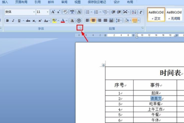Apply the 正文 style
The width and height of the screenshot is (184, 123).
(x=156, y=15)
